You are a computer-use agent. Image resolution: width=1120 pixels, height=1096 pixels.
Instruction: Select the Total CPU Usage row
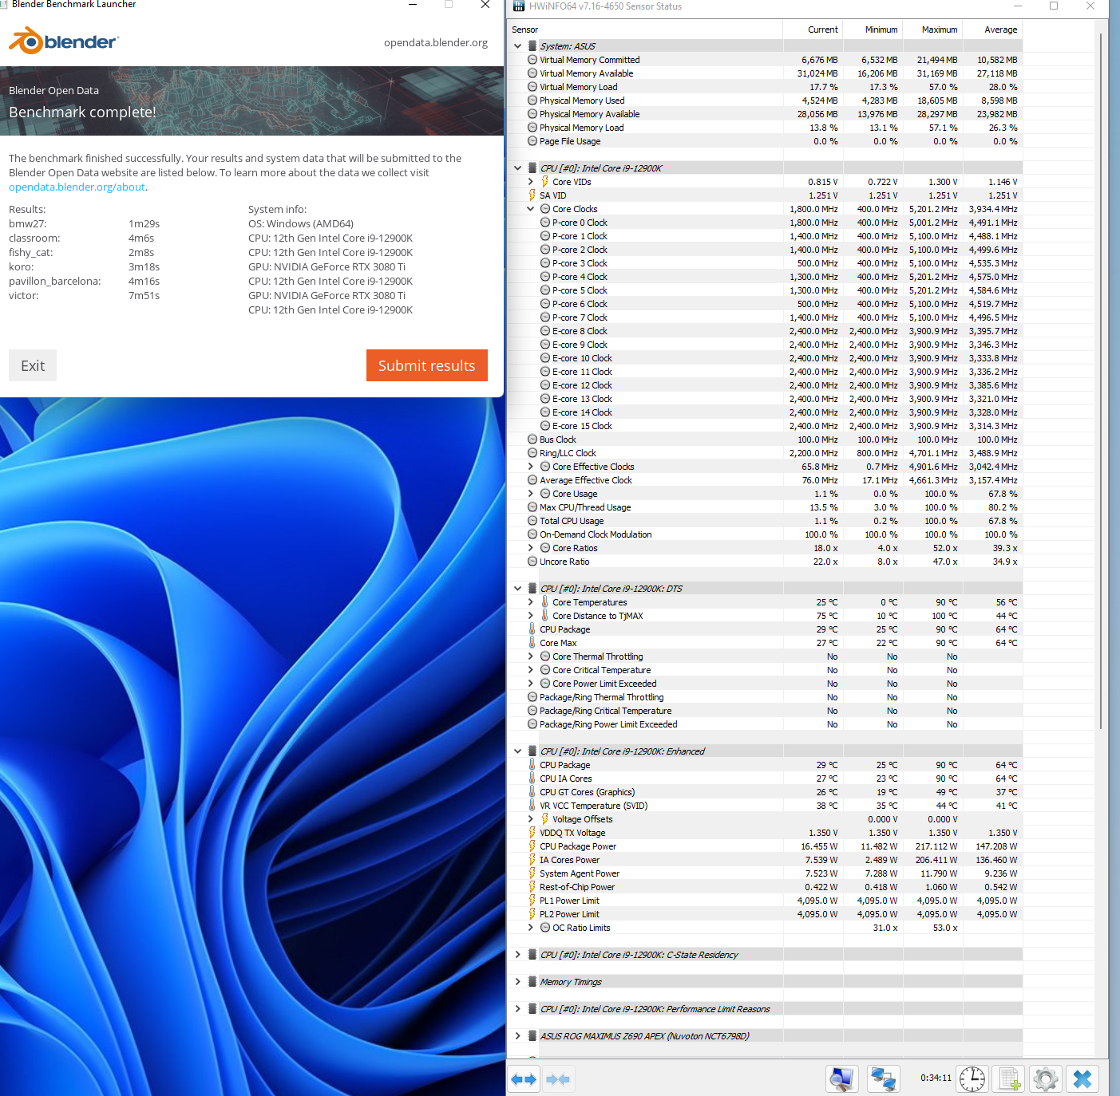coord(765,521)
